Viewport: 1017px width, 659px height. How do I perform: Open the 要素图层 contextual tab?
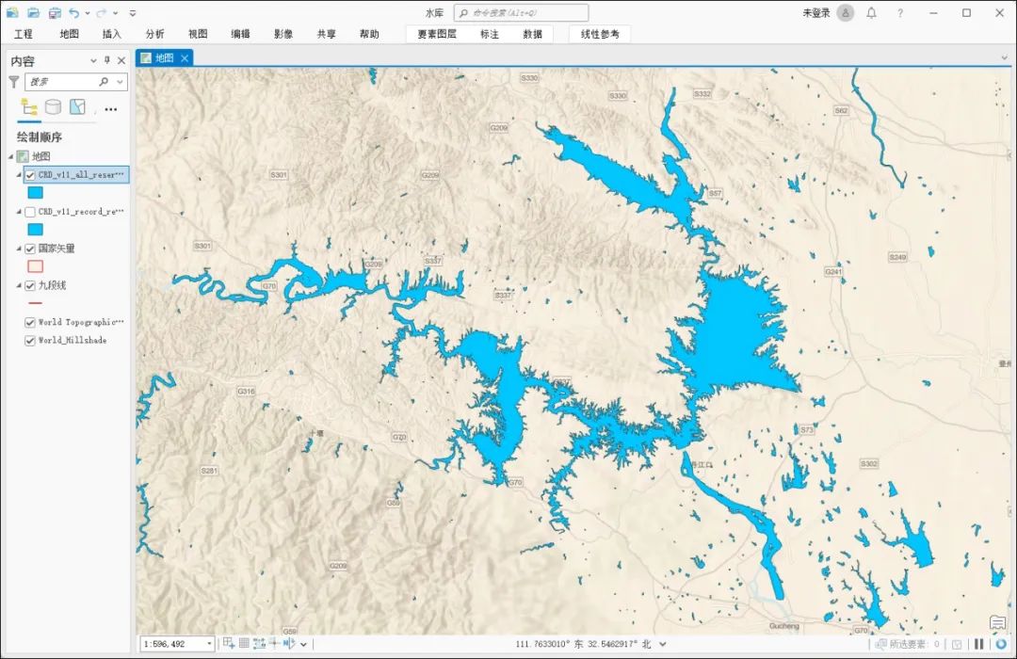437,34
